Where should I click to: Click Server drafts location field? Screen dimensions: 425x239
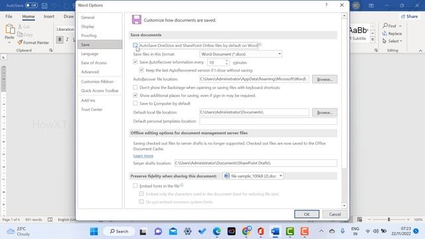[x=256, y=163]
